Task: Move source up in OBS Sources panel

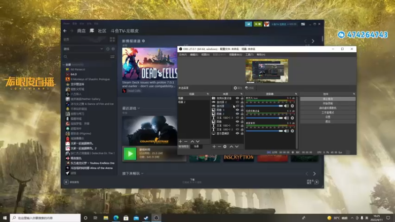Action: coord(231,147)
